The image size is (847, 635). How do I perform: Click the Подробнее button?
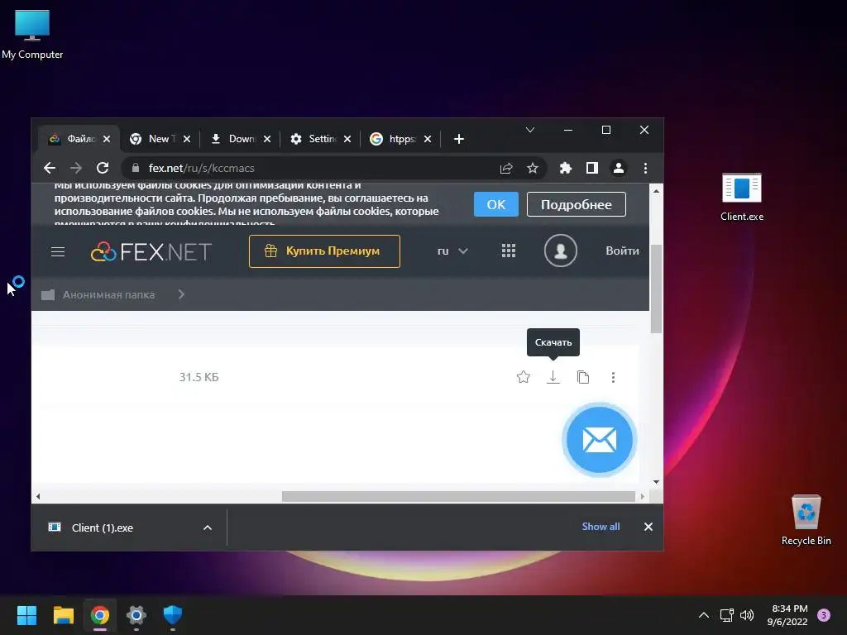pos(577,204)
